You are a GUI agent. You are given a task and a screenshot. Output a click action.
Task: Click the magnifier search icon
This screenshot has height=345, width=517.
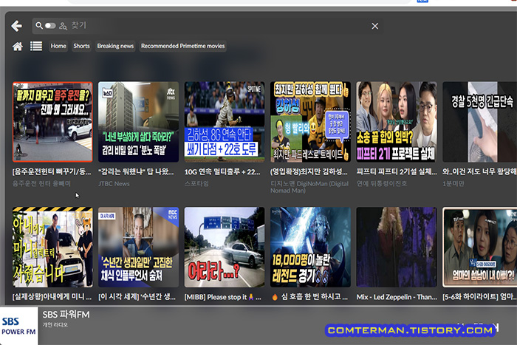coord(39,25)
